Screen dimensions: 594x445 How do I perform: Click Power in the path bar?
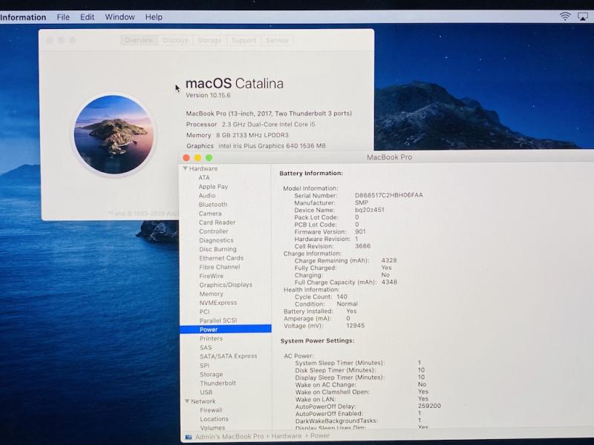tap(320, 435)
